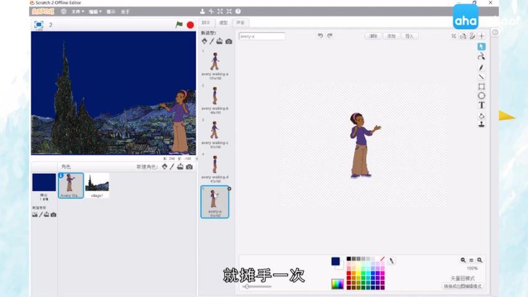Open the 关于 menu item
This screenshot has height=297, width=528.
click(x=125, y=12)
